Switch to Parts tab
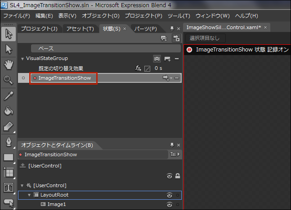This screenshot has height=210, width=291. (x=146, y=29)
